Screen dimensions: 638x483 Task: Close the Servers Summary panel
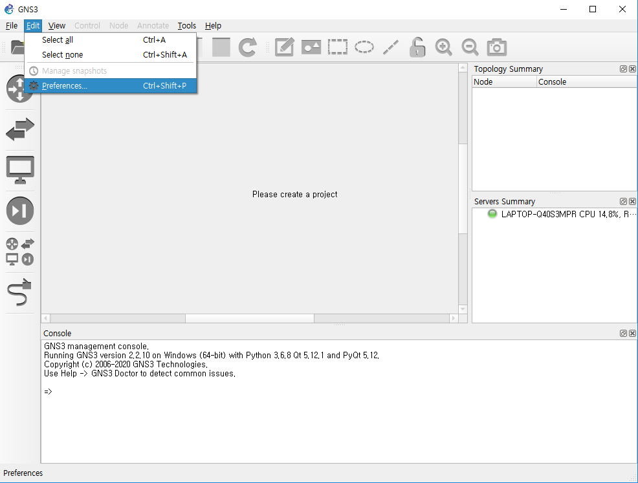(x=632, y=202)
